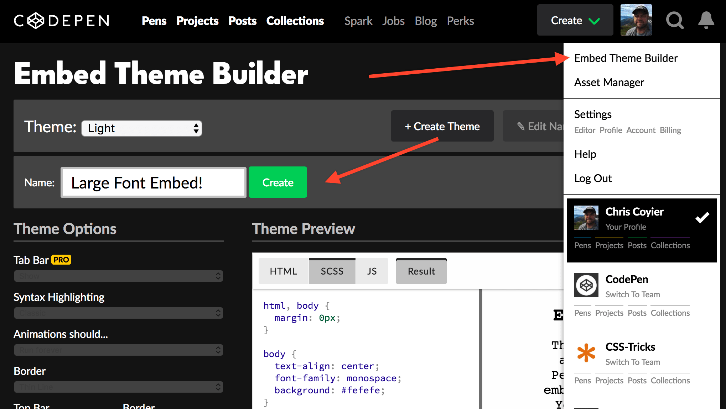Open notifications via the bell icon
Image resolution: width=726 pixels, height=409 pixels.
point(705,20)
